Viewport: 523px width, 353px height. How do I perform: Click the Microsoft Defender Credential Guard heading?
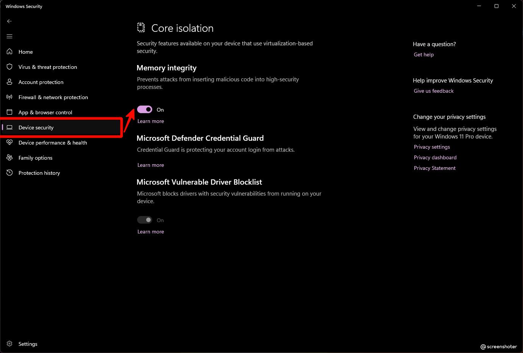pos(200,138)
